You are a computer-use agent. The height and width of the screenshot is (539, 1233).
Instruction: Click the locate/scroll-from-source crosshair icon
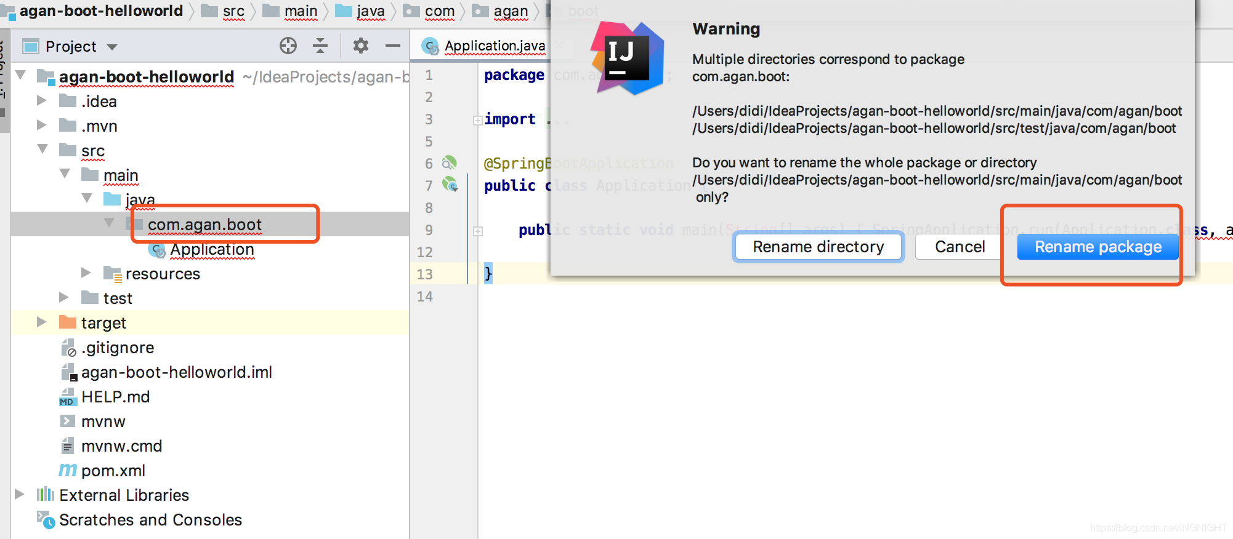(x=288, y=46)
